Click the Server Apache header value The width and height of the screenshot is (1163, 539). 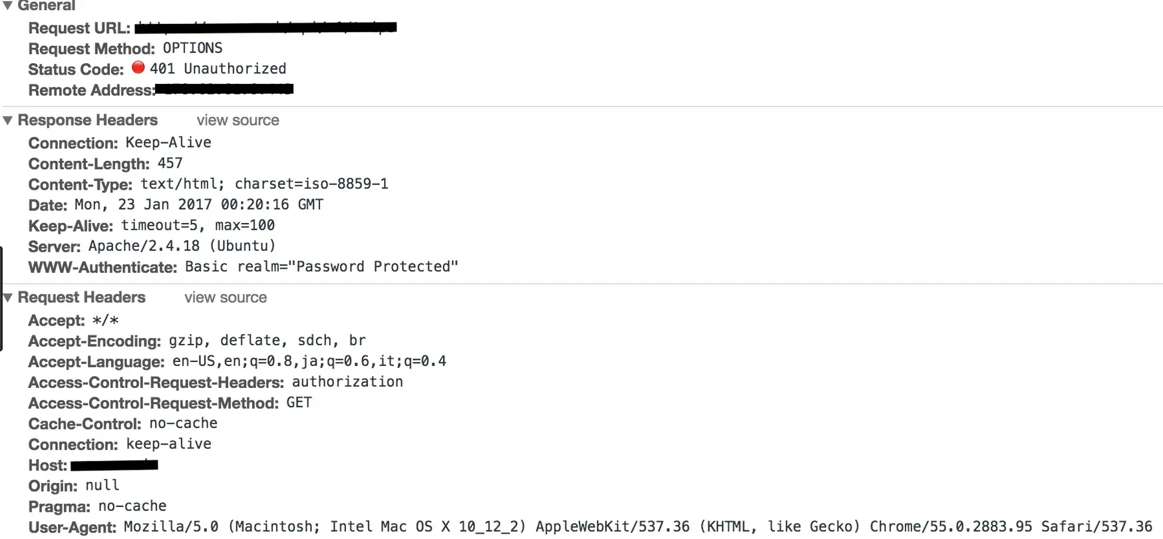182,246
